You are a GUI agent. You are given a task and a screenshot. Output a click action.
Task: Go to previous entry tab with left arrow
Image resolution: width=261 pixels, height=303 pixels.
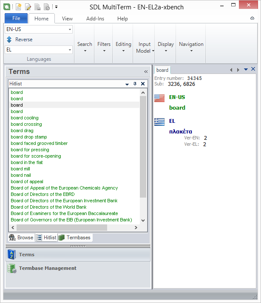pos(231,70)
